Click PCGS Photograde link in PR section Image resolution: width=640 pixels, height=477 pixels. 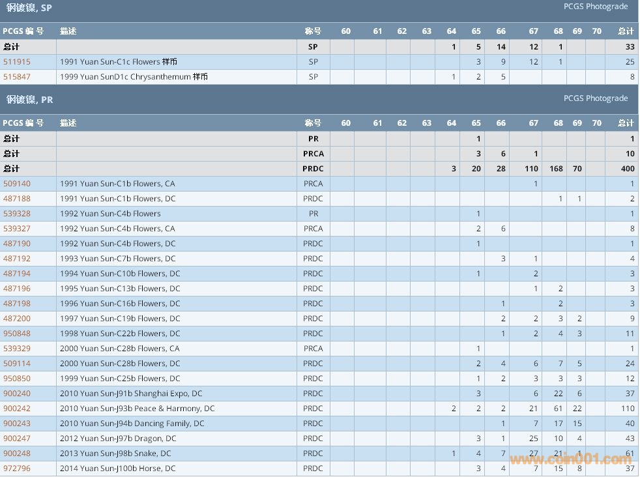[596, 98]
